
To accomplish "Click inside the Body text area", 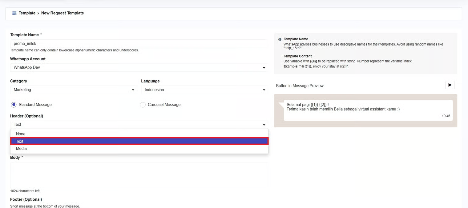I will (139, 175).
